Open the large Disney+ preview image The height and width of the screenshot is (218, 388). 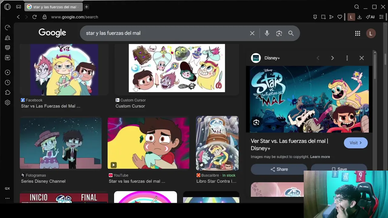point(309,99)
